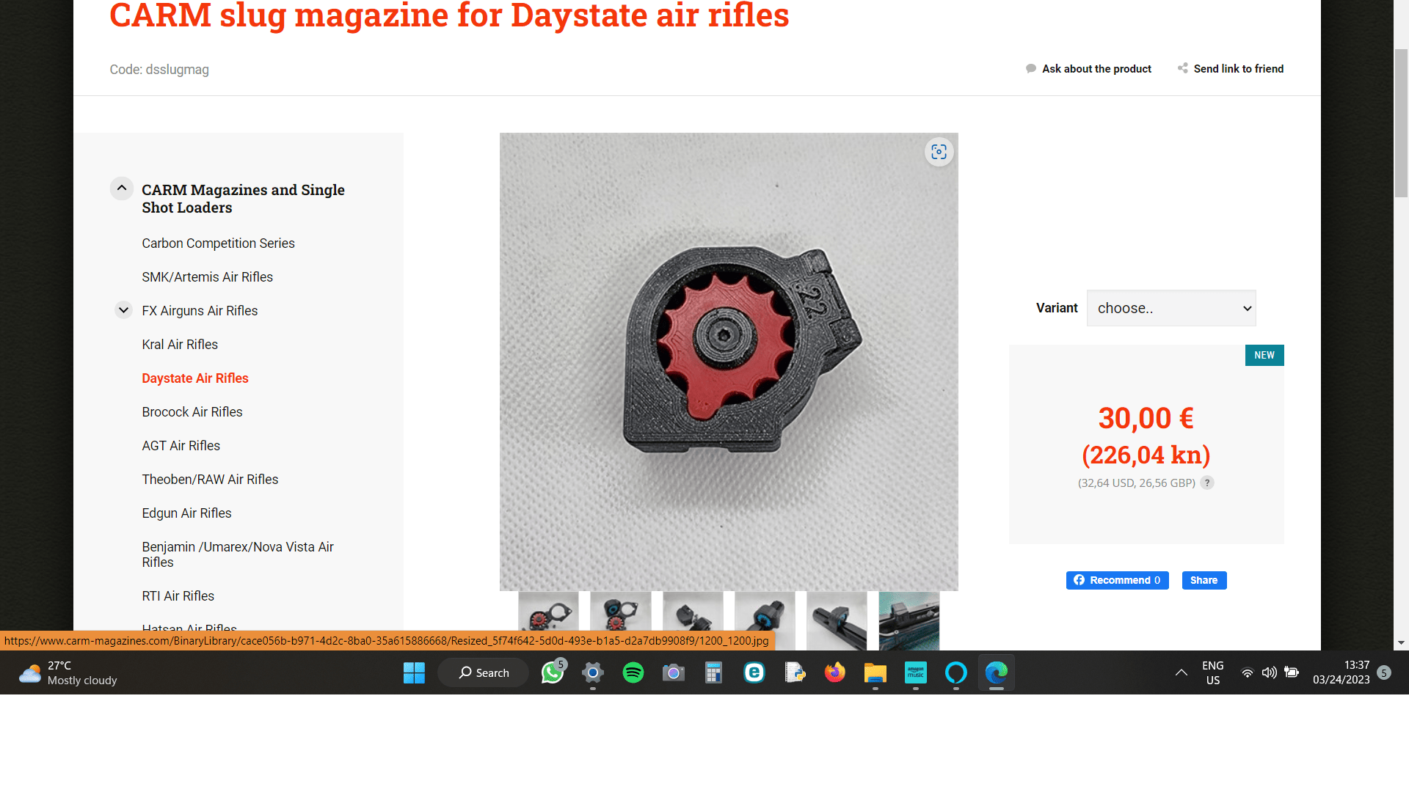Click the NEW product badge

[x=1264, y=356]
